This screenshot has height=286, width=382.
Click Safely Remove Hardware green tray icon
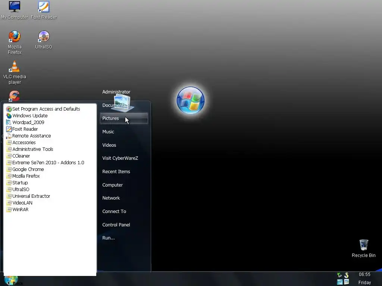point(339,275)
